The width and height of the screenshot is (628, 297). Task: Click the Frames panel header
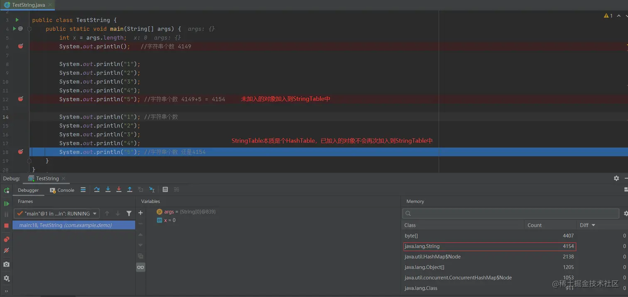[25, 201]
